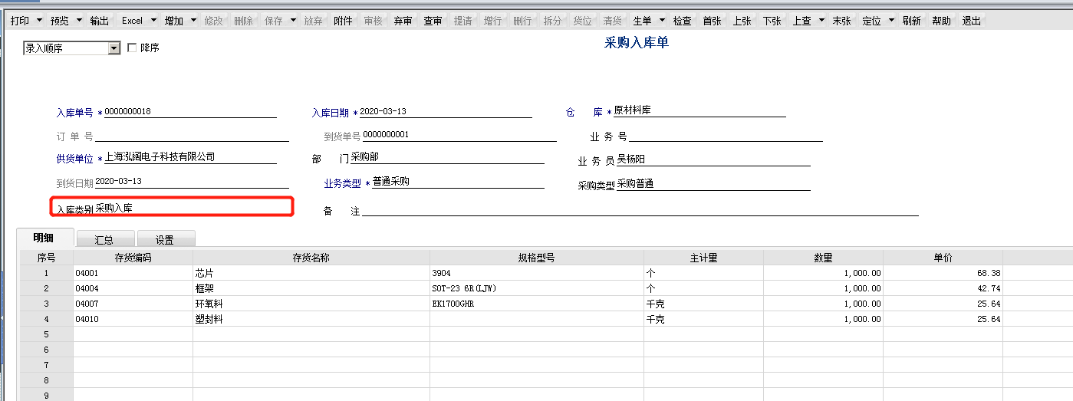Screen dimensions: 1073x401
Task: Click 退出 to exit the form
Action: click(x=971, y=21)
